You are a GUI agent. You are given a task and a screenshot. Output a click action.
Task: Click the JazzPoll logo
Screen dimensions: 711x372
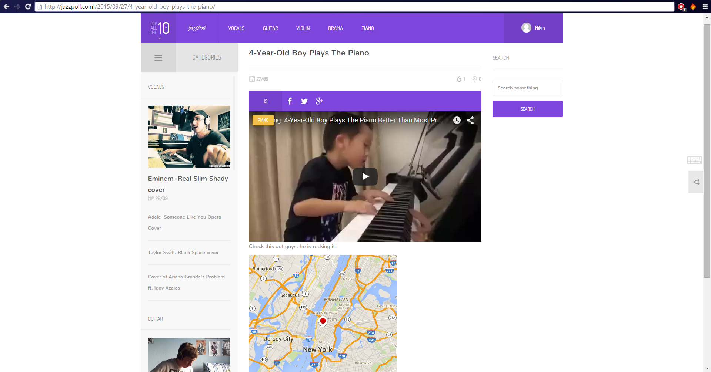[x=197, y=28]
